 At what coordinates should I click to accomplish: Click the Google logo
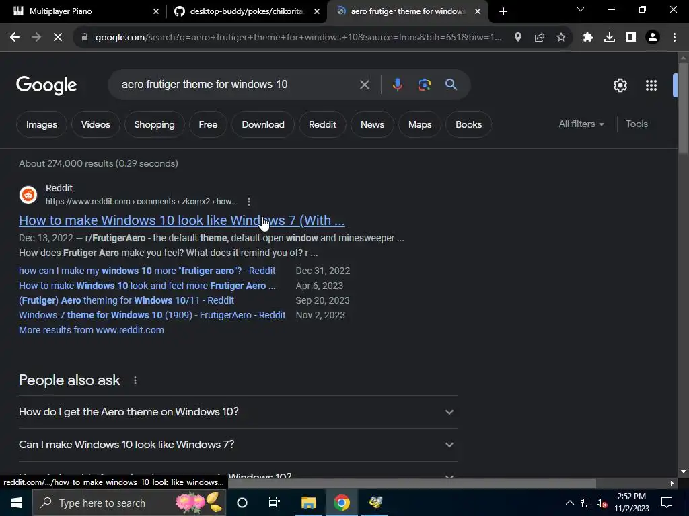(x=46, y=85)
